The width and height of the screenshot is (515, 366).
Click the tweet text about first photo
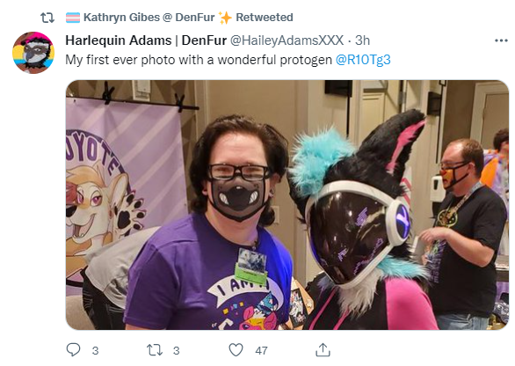click(x=199, y=60)
